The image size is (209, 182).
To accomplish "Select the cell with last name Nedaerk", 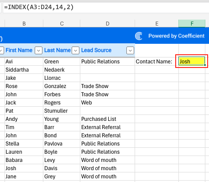I will coord(62,70).
